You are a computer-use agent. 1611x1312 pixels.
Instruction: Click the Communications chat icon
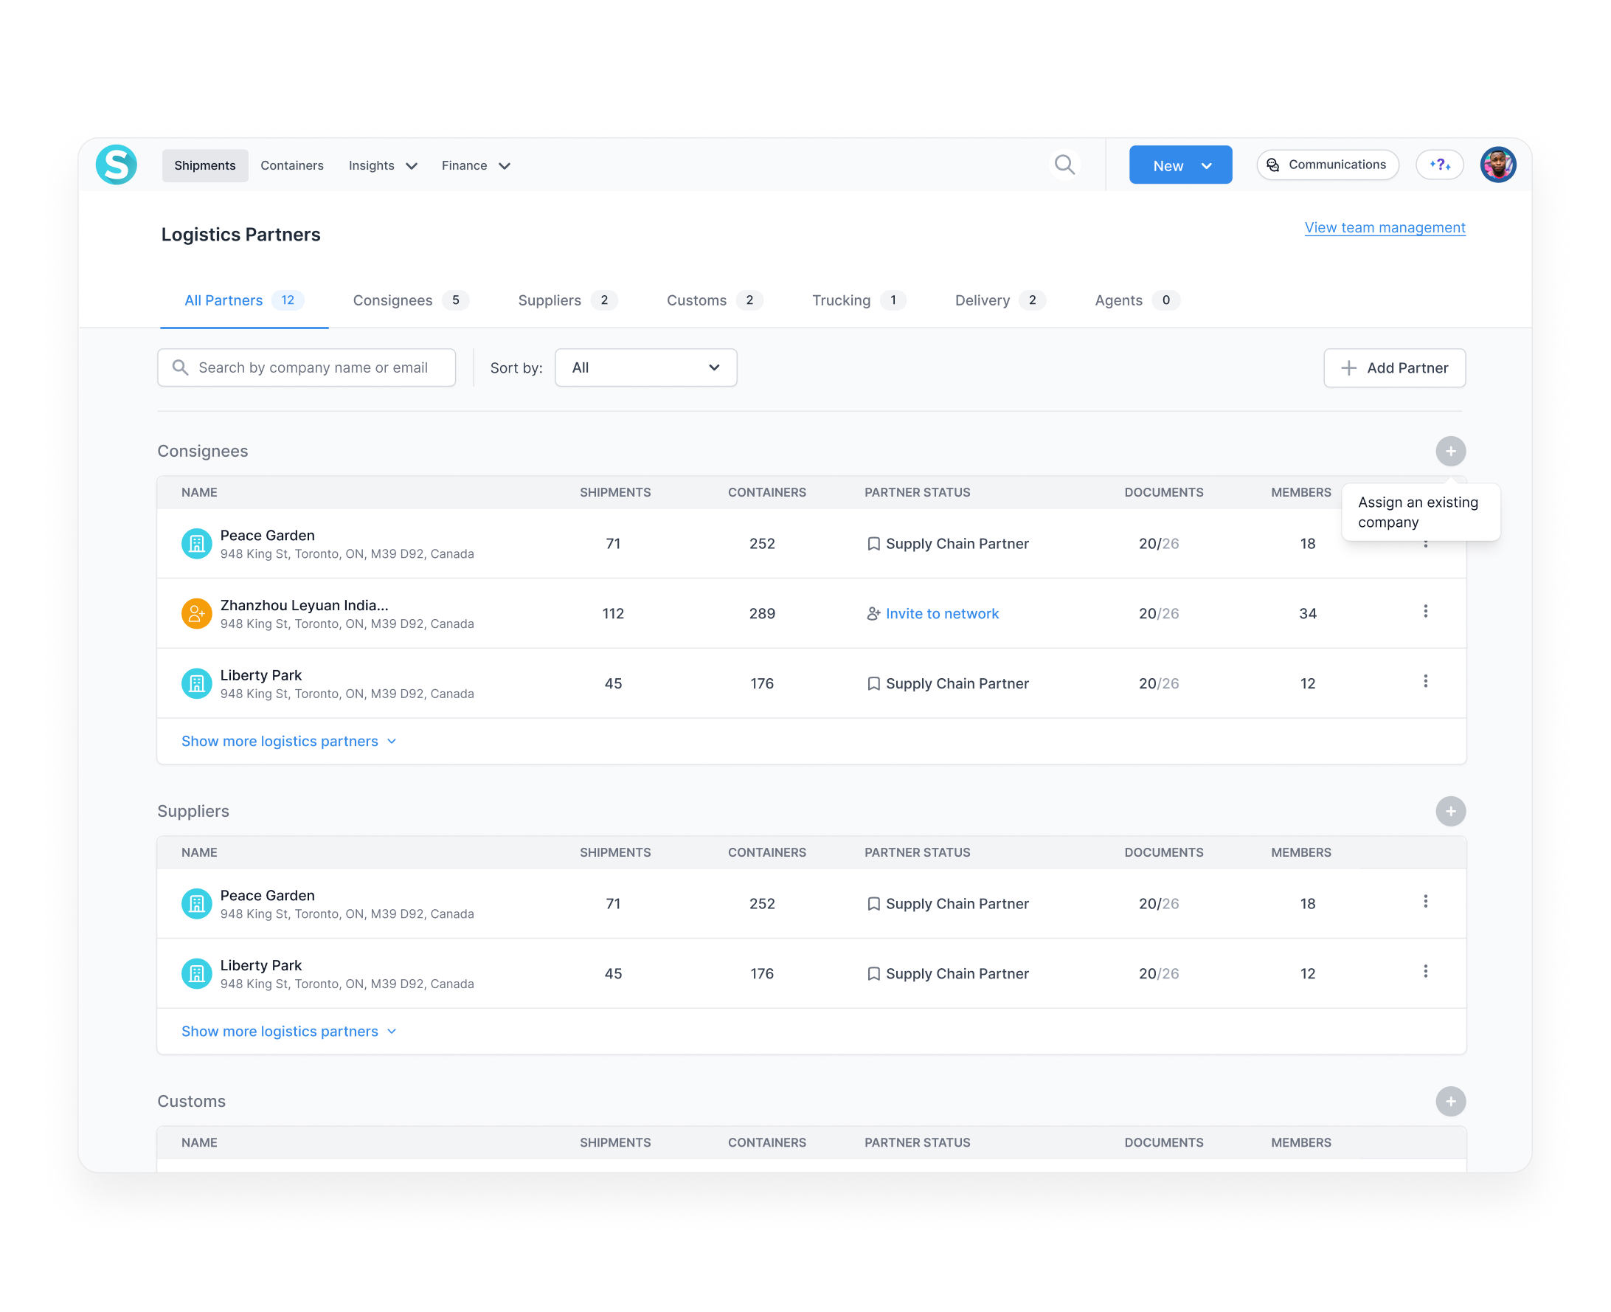[x=1272, y=165]
